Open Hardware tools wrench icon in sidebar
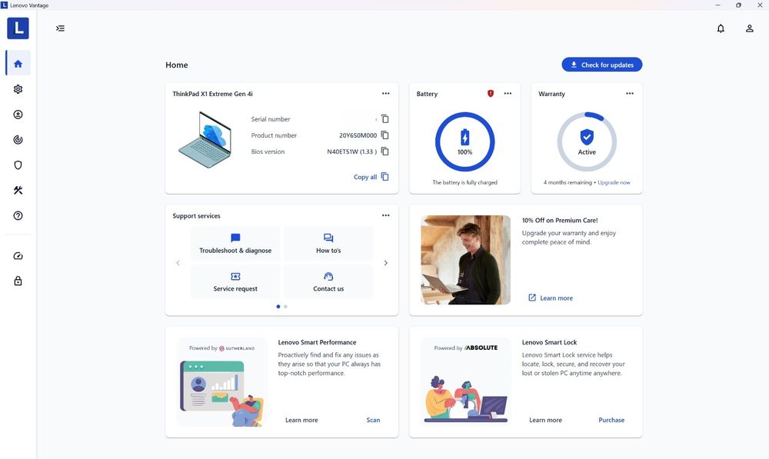 [18, 190]
